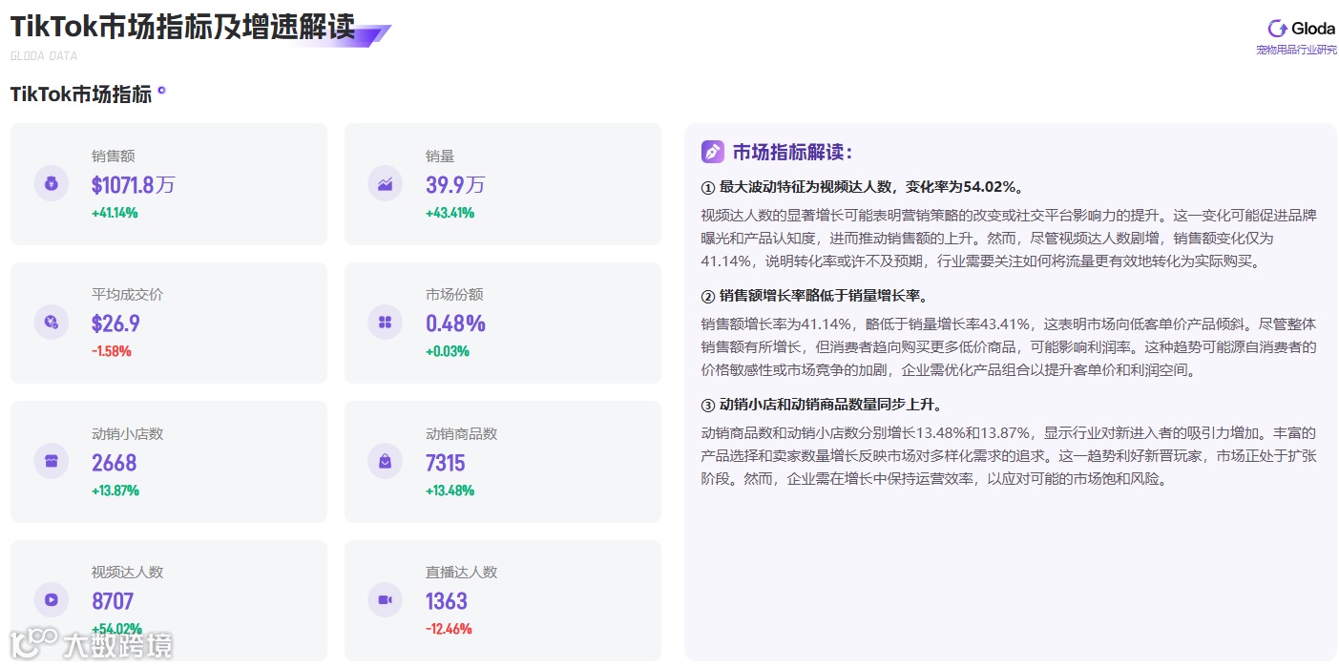Click heading ② 销售额增长率略低于销量增长率
1339x668 pixels.
814,296
